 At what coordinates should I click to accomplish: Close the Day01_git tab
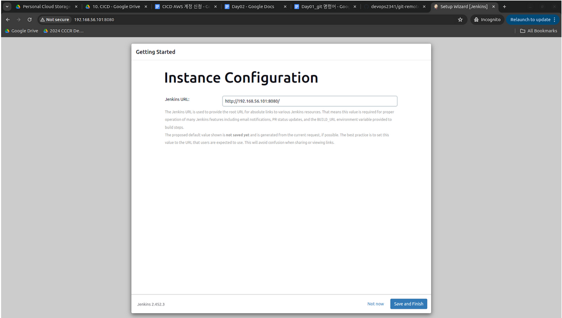click(355, 7)
